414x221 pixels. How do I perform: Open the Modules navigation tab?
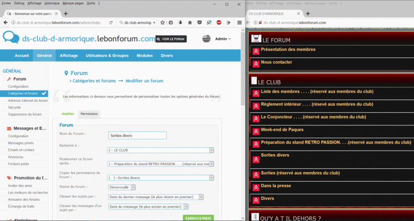point(145,55)
